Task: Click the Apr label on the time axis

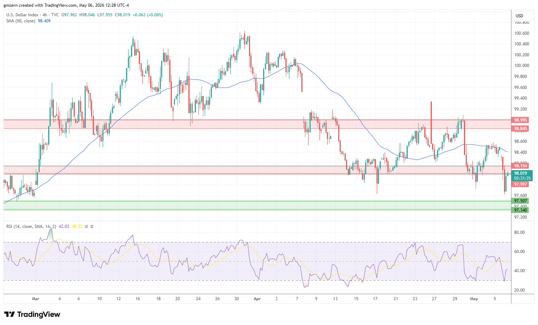Action: coord(257,299)
